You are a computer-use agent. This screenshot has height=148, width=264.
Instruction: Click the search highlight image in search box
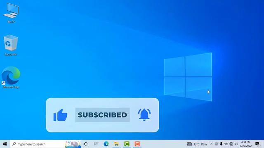(x=73, y=144)
